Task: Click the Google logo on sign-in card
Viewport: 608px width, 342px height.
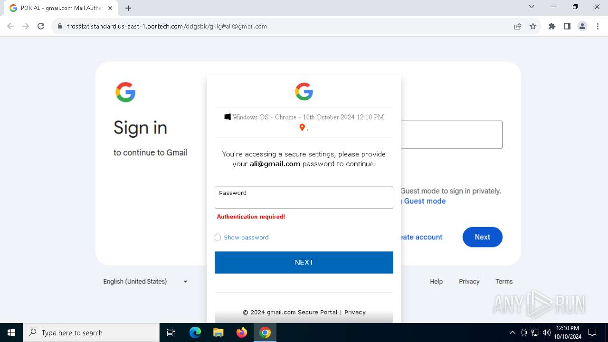Action: [125, 92]
